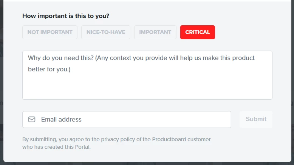The image size is (294, 165).
Task: Click the dark overlay below the dialog
Action: pyautogui.click(x=147, y=163)
